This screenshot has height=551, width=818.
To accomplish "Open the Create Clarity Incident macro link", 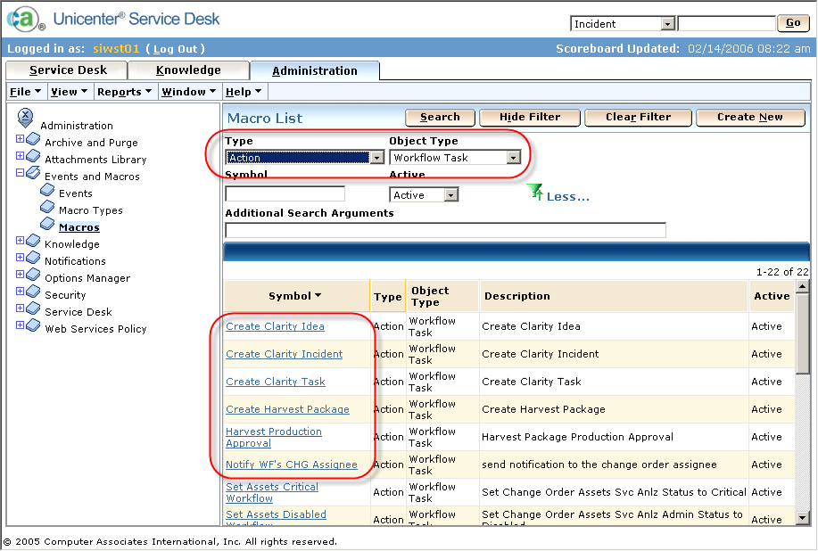I will point(284,354).
